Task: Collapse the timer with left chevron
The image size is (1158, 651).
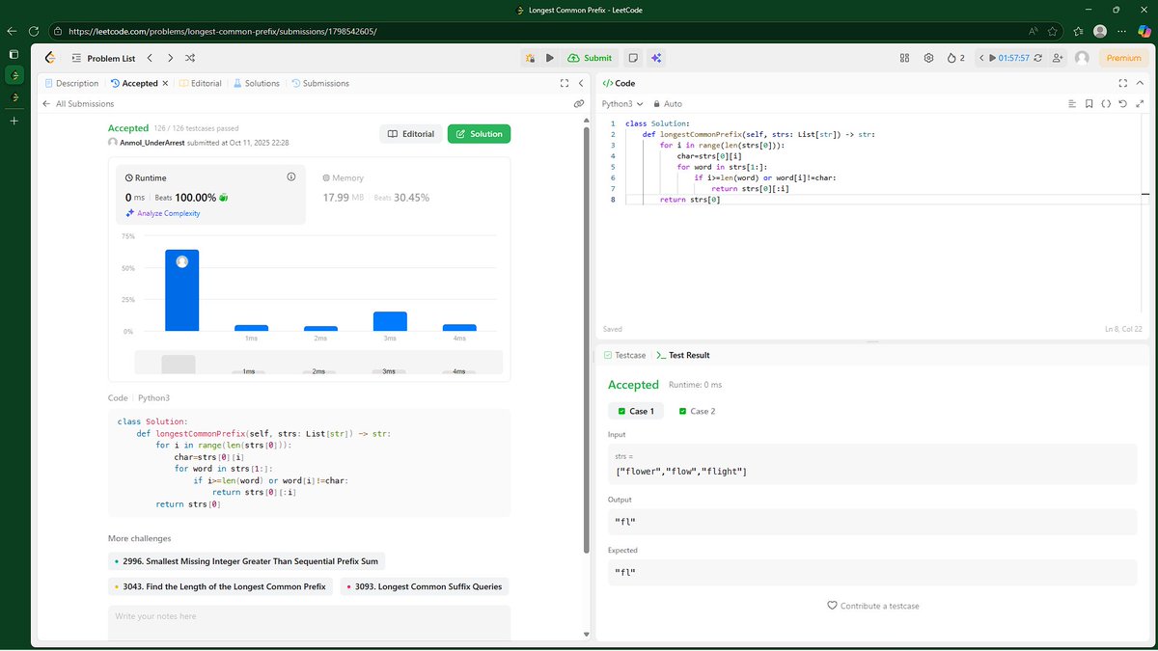Action: (x=980, y=58)
